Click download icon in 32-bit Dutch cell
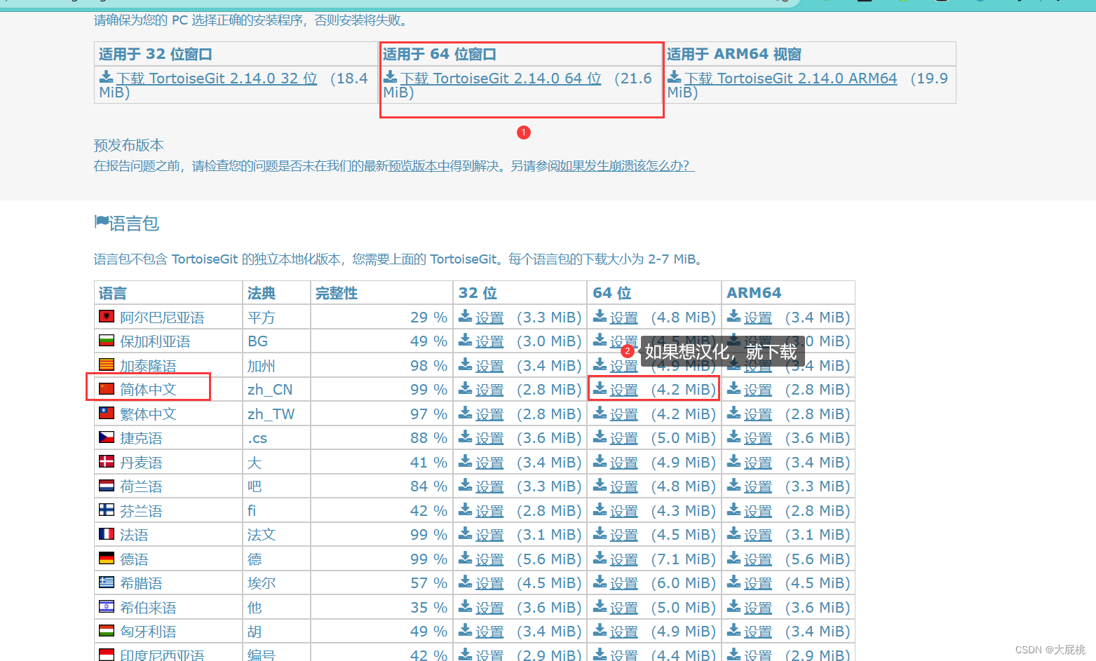The width and height of the screenshot is (1096, 661). 466,484
